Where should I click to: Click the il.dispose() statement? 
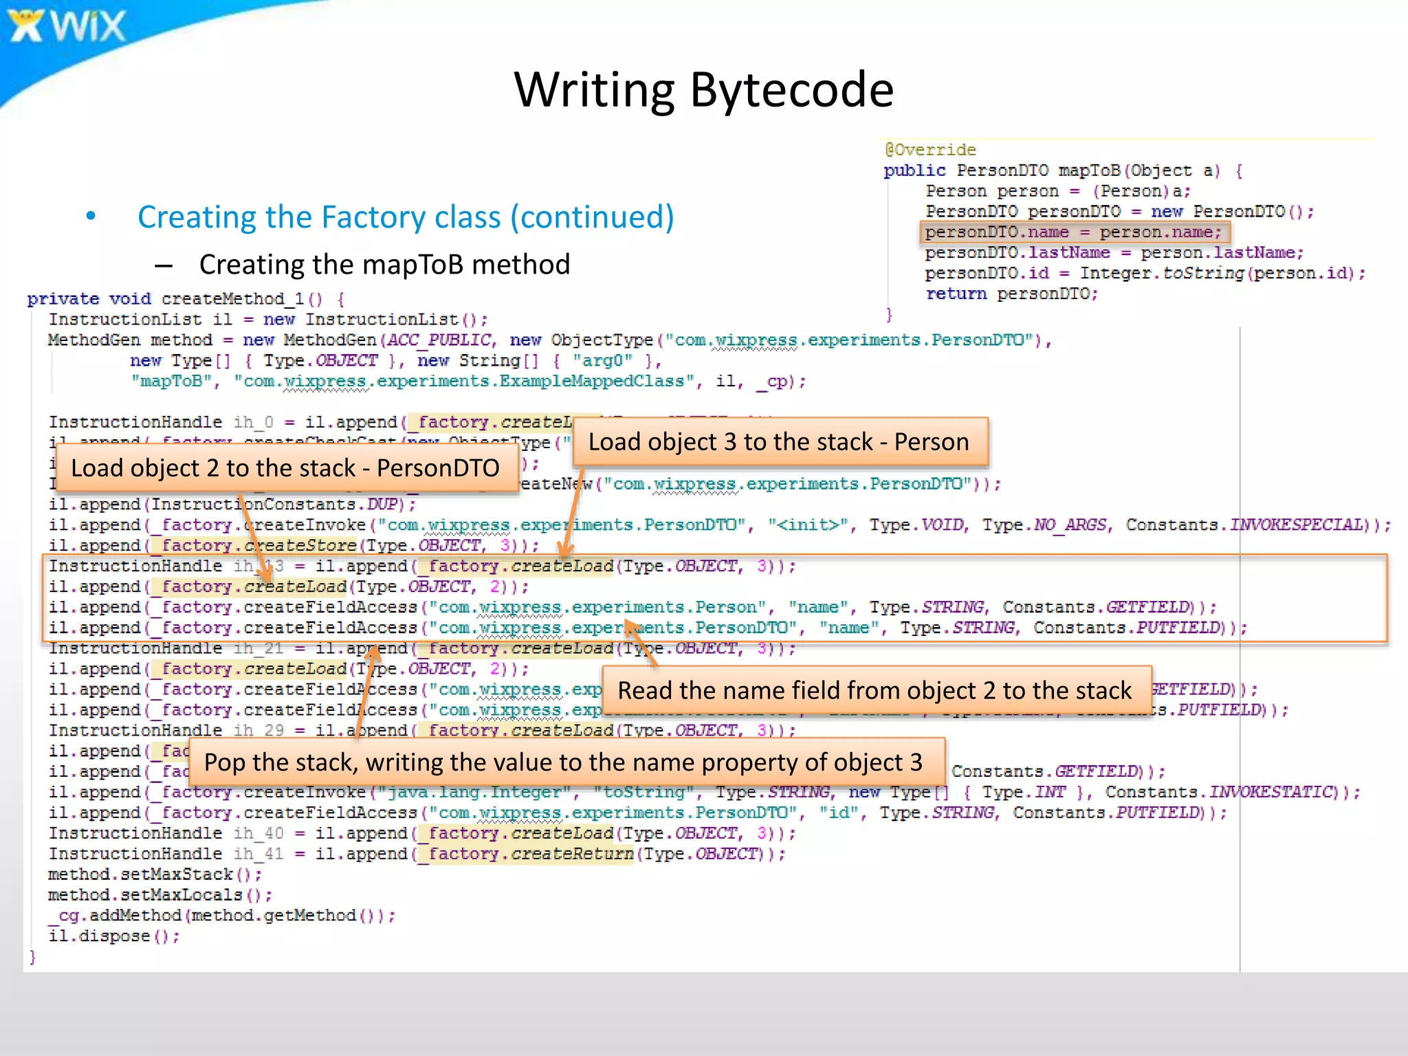(x=114, y=936)
